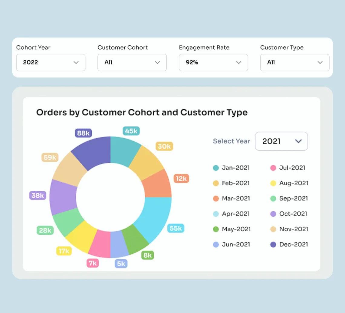The height and width of the screenshot is (313, 345).
Task: Click the 55k data label
Action: click(x=176, y=228)
